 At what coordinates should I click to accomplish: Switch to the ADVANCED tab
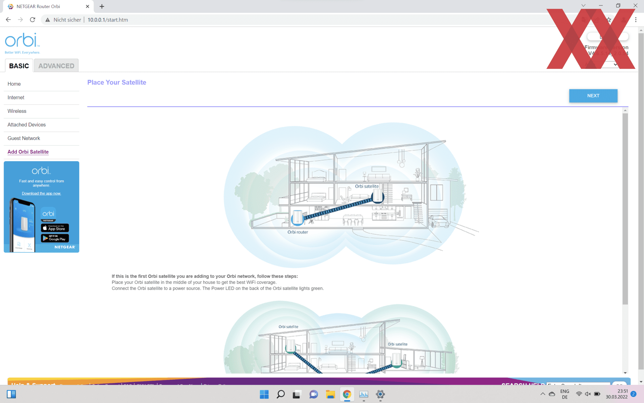[56, 66]
